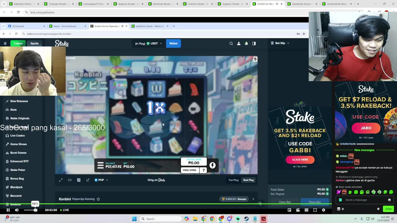Open slot game hamburger menu near balance
The image size is (397, 223).
point(100,165)
